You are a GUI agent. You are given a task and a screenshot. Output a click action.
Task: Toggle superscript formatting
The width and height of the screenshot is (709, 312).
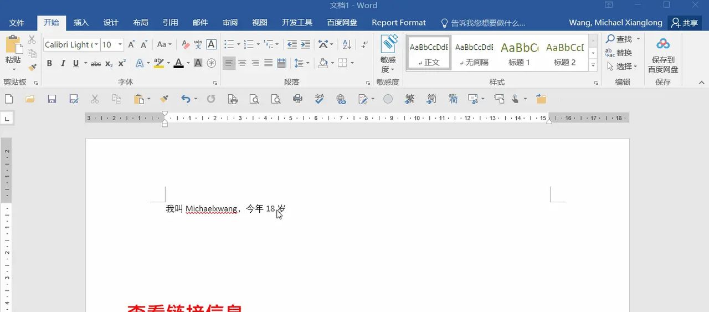[x=122, y=63]
